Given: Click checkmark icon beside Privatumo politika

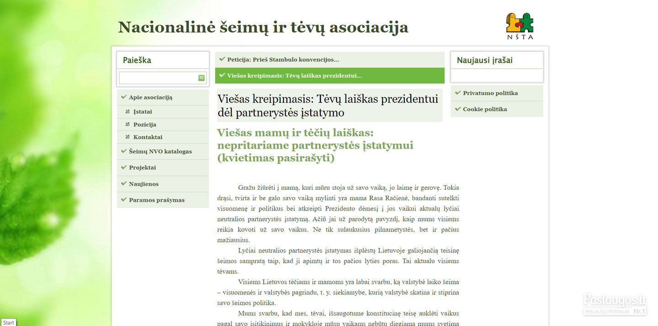Looking at the screenshot, I should 458,93.
